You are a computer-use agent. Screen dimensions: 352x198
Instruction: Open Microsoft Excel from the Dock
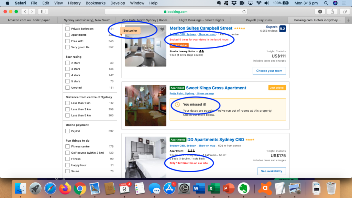(213, 188)
